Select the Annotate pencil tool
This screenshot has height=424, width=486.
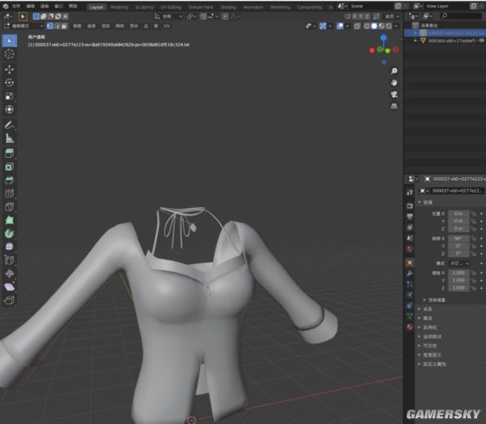pyautogui.click(x=10, y=125)
